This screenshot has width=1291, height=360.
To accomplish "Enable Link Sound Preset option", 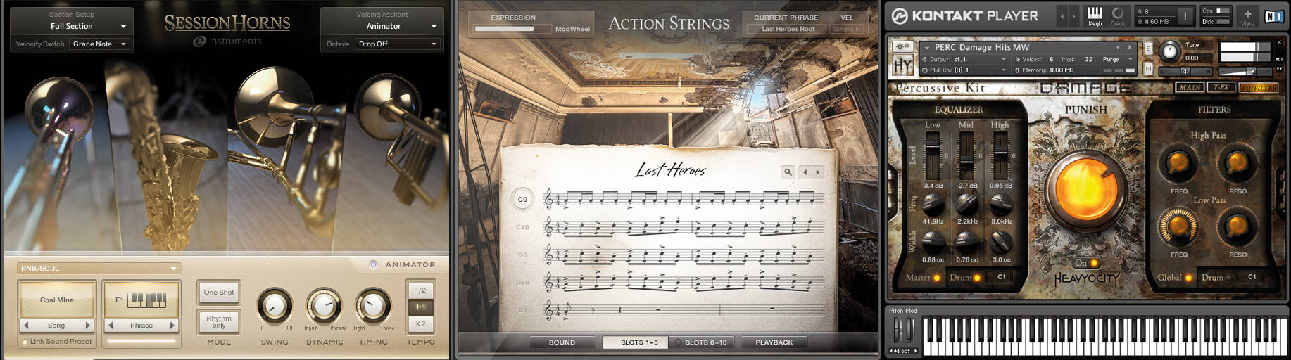I will [57, 342].
